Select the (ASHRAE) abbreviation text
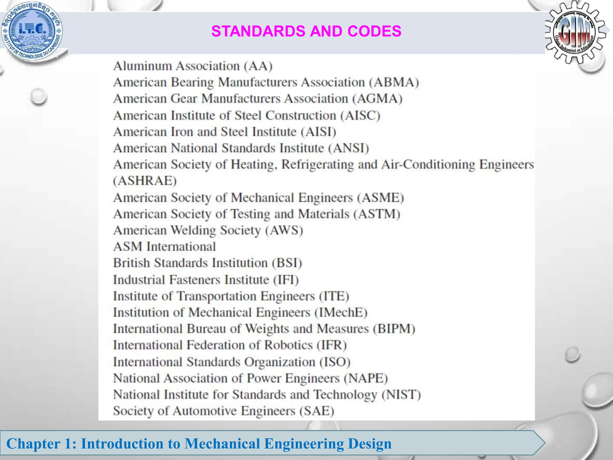 point(145,181)
